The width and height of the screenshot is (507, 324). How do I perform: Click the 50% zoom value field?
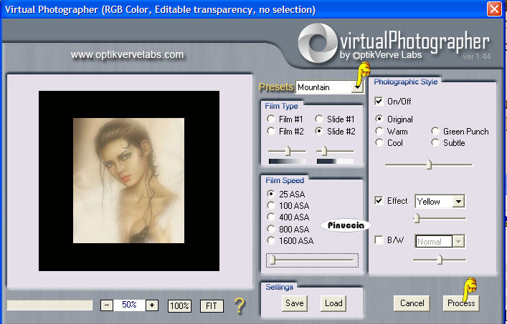[x=129, y=305]
